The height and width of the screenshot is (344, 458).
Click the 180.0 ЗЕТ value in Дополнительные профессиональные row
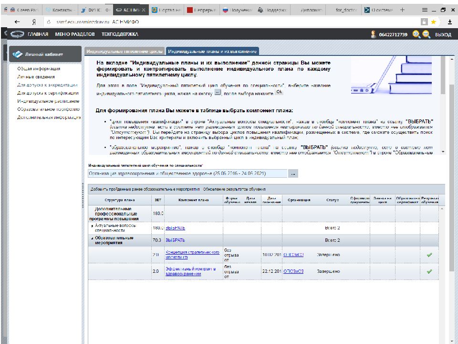pyautogui.click(x=158, y=214)
